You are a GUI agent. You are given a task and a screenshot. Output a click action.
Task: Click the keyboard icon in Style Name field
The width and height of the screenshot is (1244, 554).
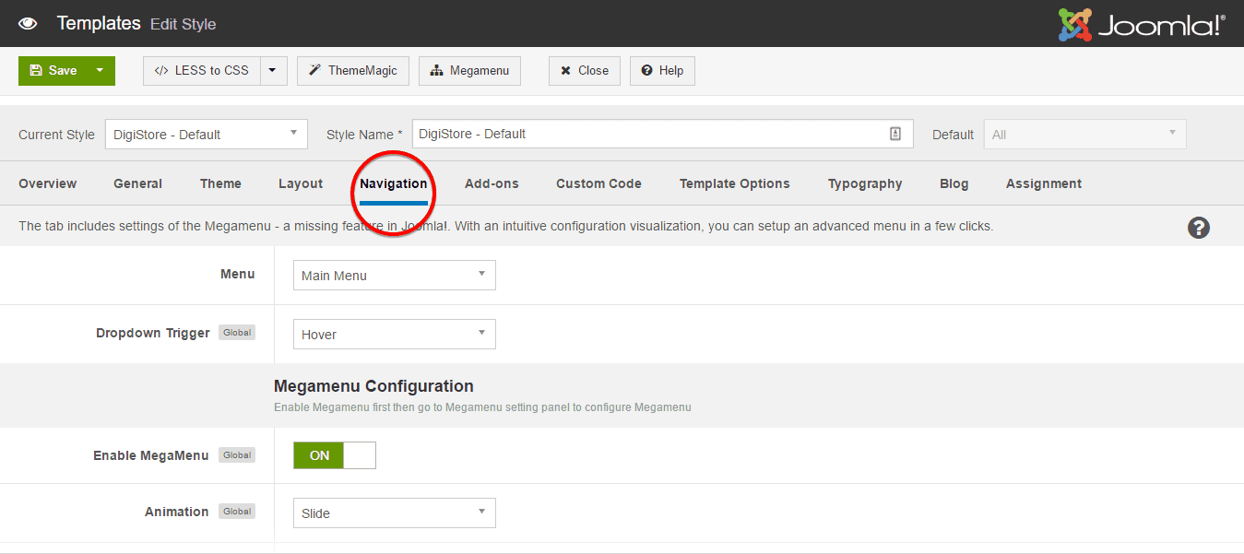[x=894, y=134]
